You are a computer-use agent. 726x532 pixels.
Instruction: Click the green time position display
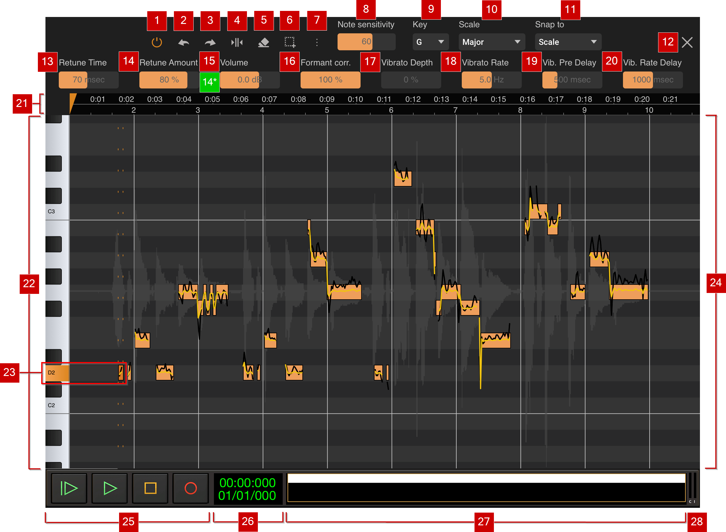[247, 489]
